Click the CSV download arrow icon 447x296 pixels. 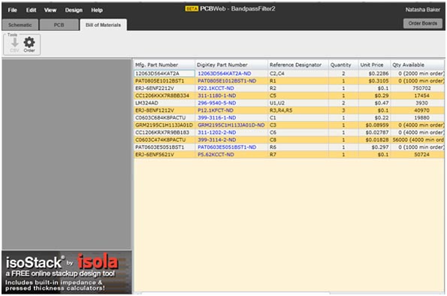14,43
